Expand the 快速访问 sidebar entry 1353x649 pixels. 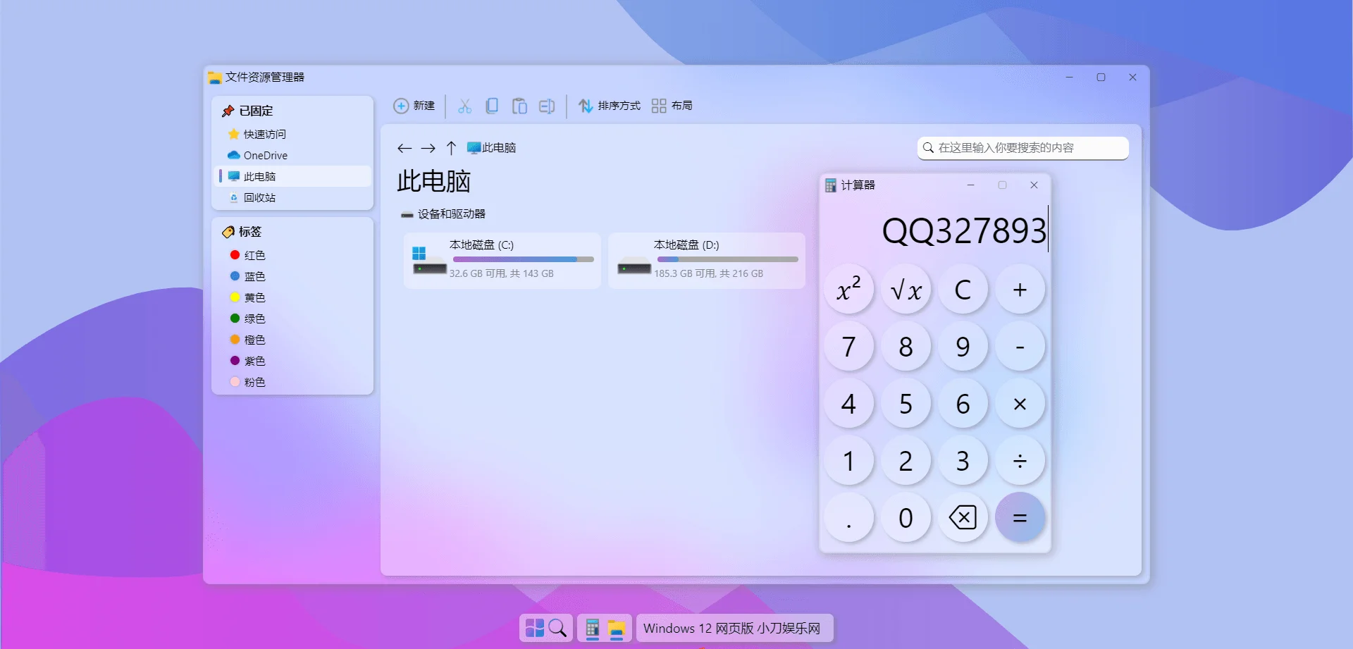click(x=264, y=134)
